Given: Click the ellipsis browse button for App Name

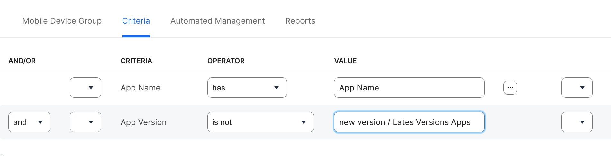Looking at the screenshot, I should click(510, 88).
